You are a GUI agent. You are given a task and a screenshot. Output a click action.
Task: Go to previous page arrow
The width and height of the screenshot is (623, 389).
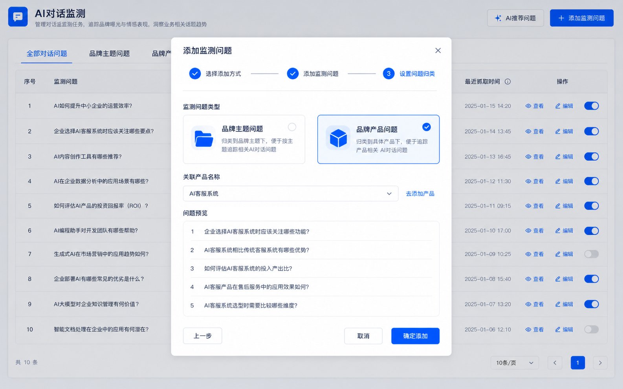(x=555, y=363)
